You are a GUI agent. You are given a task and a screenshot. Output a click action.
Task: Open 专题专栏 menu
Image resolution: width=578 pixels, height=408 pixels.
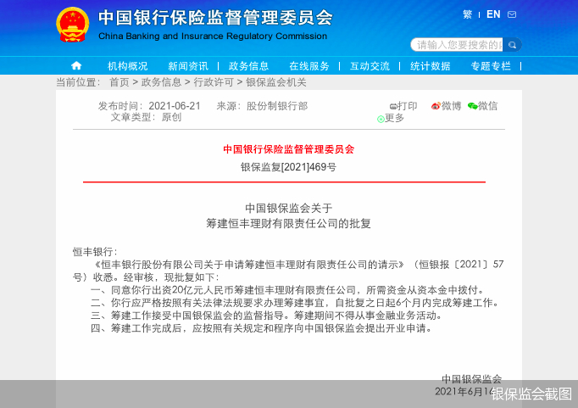(491, 66)
